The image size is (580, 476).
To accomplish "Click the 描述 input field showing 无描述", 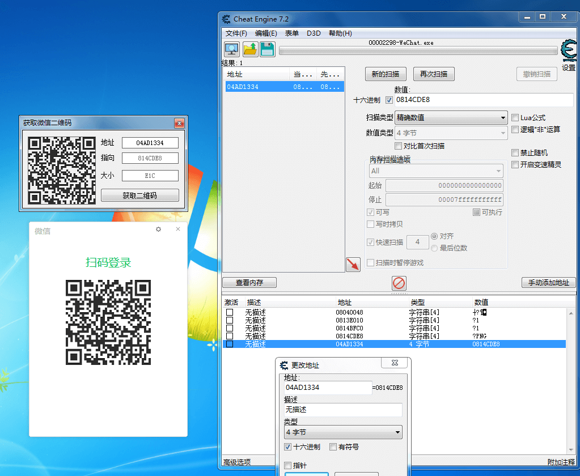I will click(342, 410).
